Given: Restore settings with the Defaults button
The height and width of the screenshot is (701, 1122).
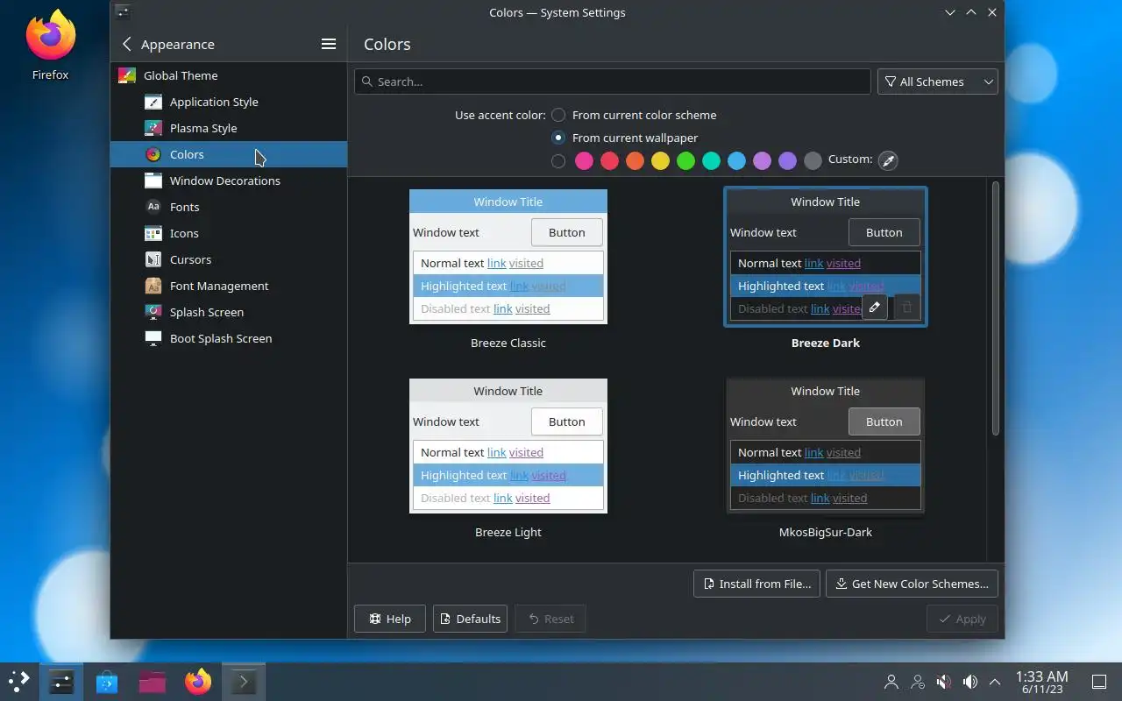Looking at the screenshot, I should point(470,619).
